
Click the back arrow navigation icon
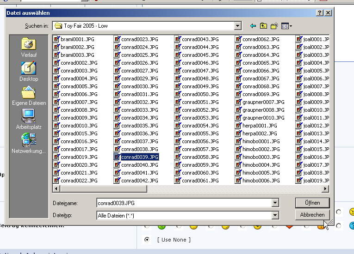(x=253, y=26)
